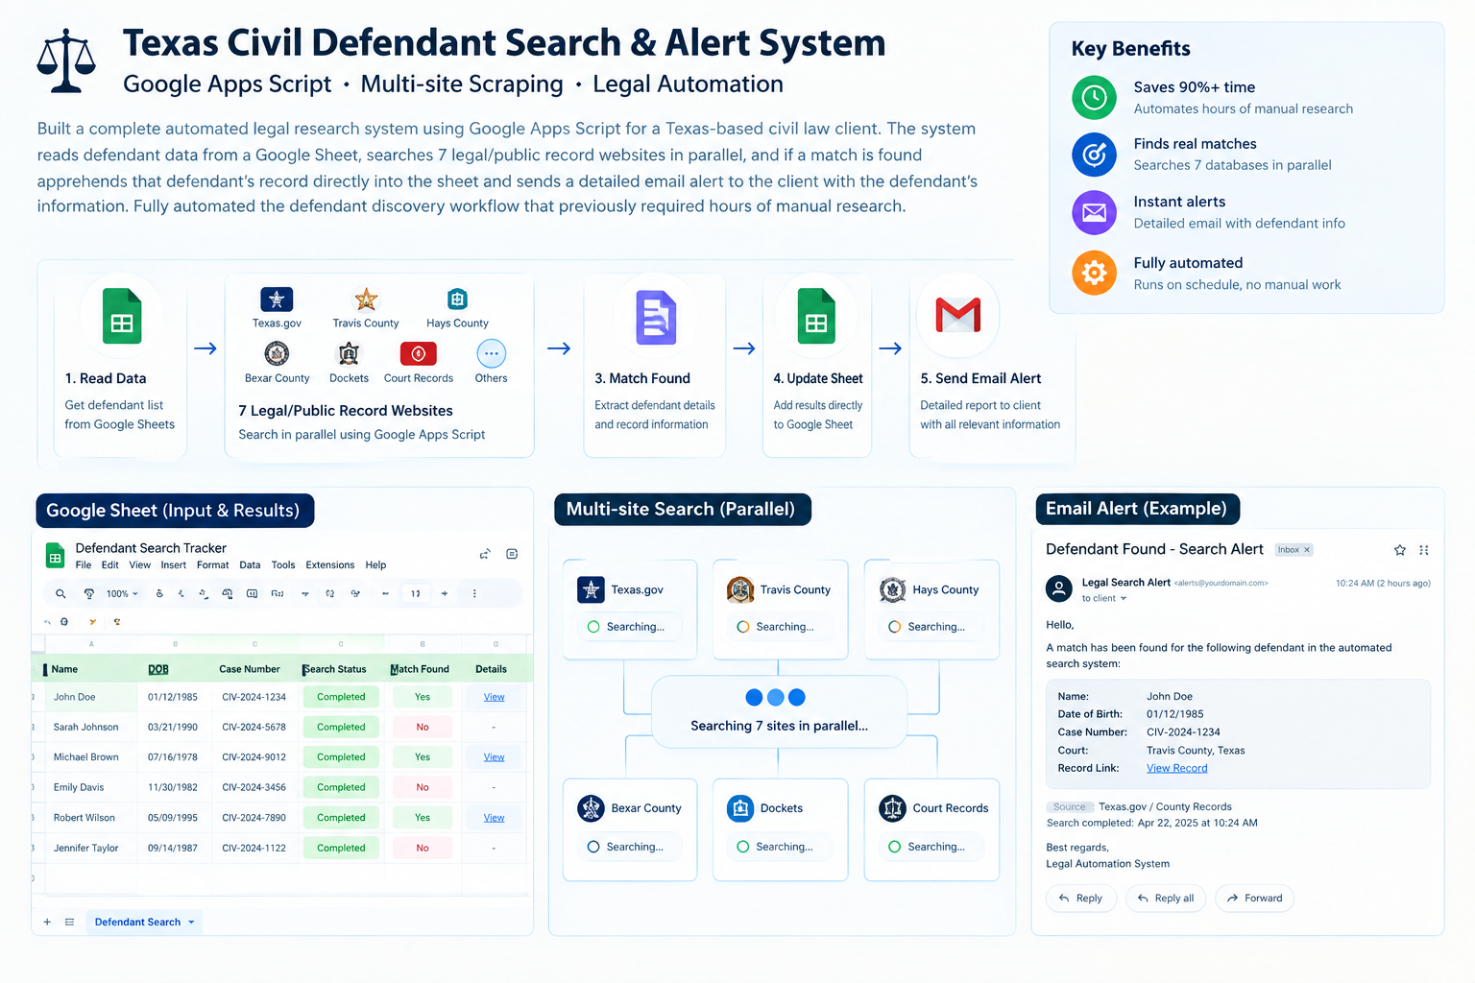Click the more options dots beside the star
Viewport: 1475px width, 983px height.
[x=1424, y=550]
